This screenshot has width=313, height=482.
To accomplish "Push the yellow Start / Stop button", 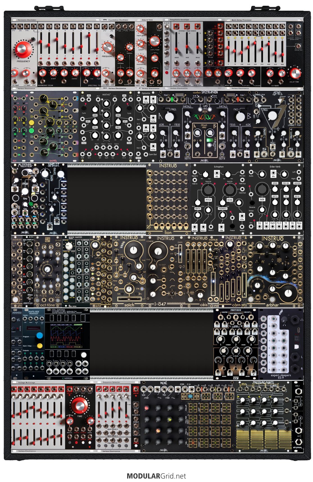I will 40,345.
